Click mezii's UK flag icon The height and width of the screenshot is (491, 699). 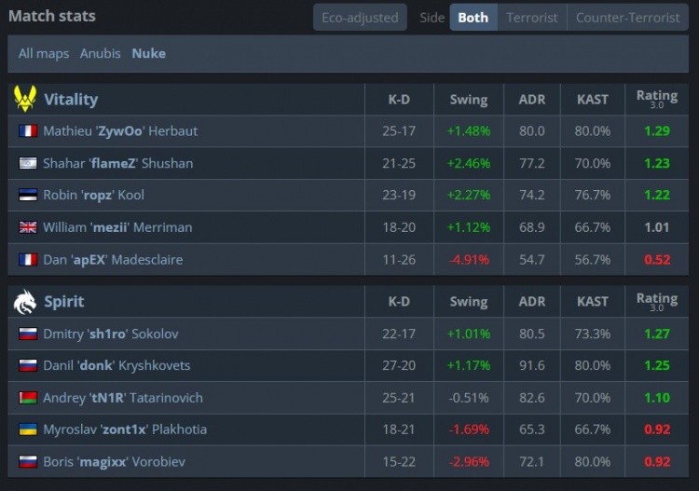tap(28, 227)
